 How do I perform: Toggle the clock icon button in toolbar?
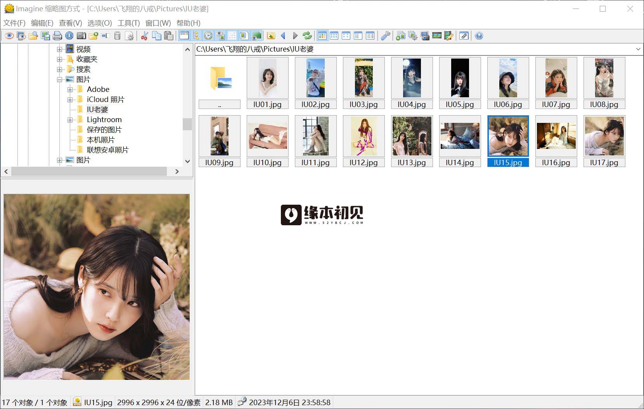[208, 36]
